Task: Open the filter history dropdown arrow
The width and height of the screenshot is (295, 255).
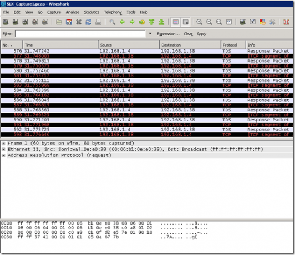Action: [150, 34]
